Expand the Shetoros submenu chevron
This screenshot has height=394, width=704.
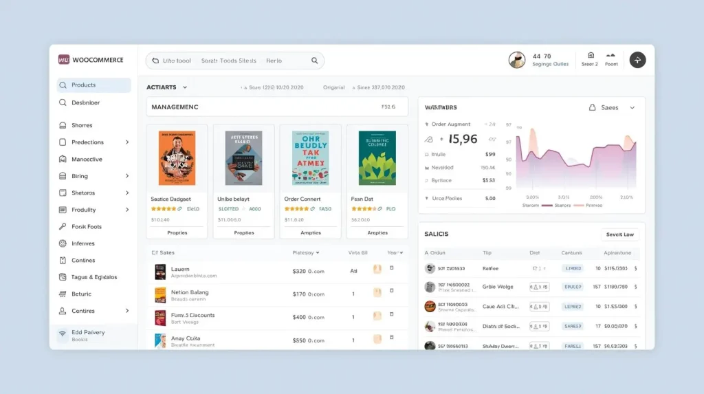pos(127,193)
